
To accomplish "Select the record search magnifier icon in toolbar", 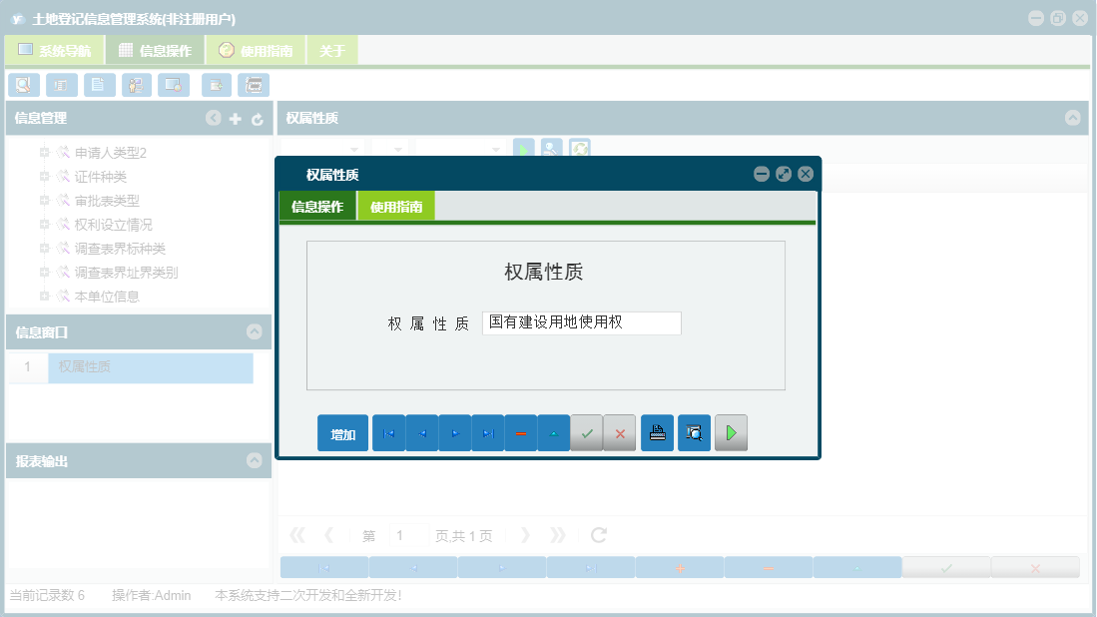I will click(x=23, y=85).
